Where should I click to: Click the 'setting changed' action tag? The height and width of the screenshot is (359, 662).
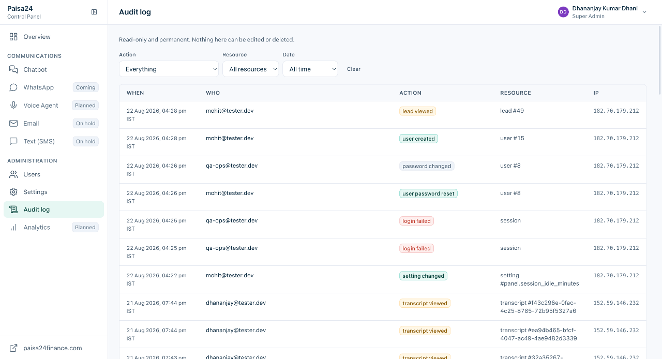(423, 276)
